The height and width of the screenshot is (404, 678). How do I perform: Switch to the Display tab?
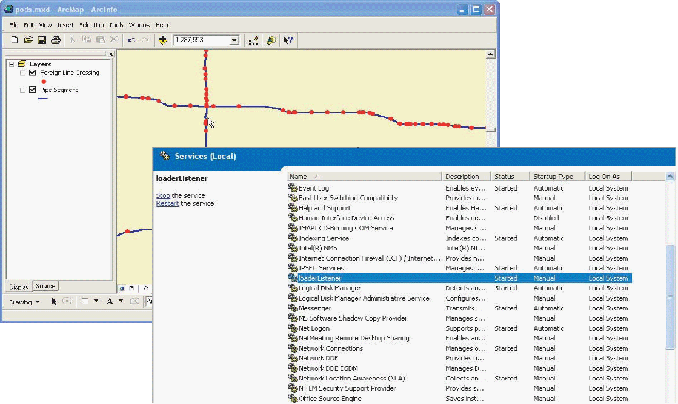(19, 287)
